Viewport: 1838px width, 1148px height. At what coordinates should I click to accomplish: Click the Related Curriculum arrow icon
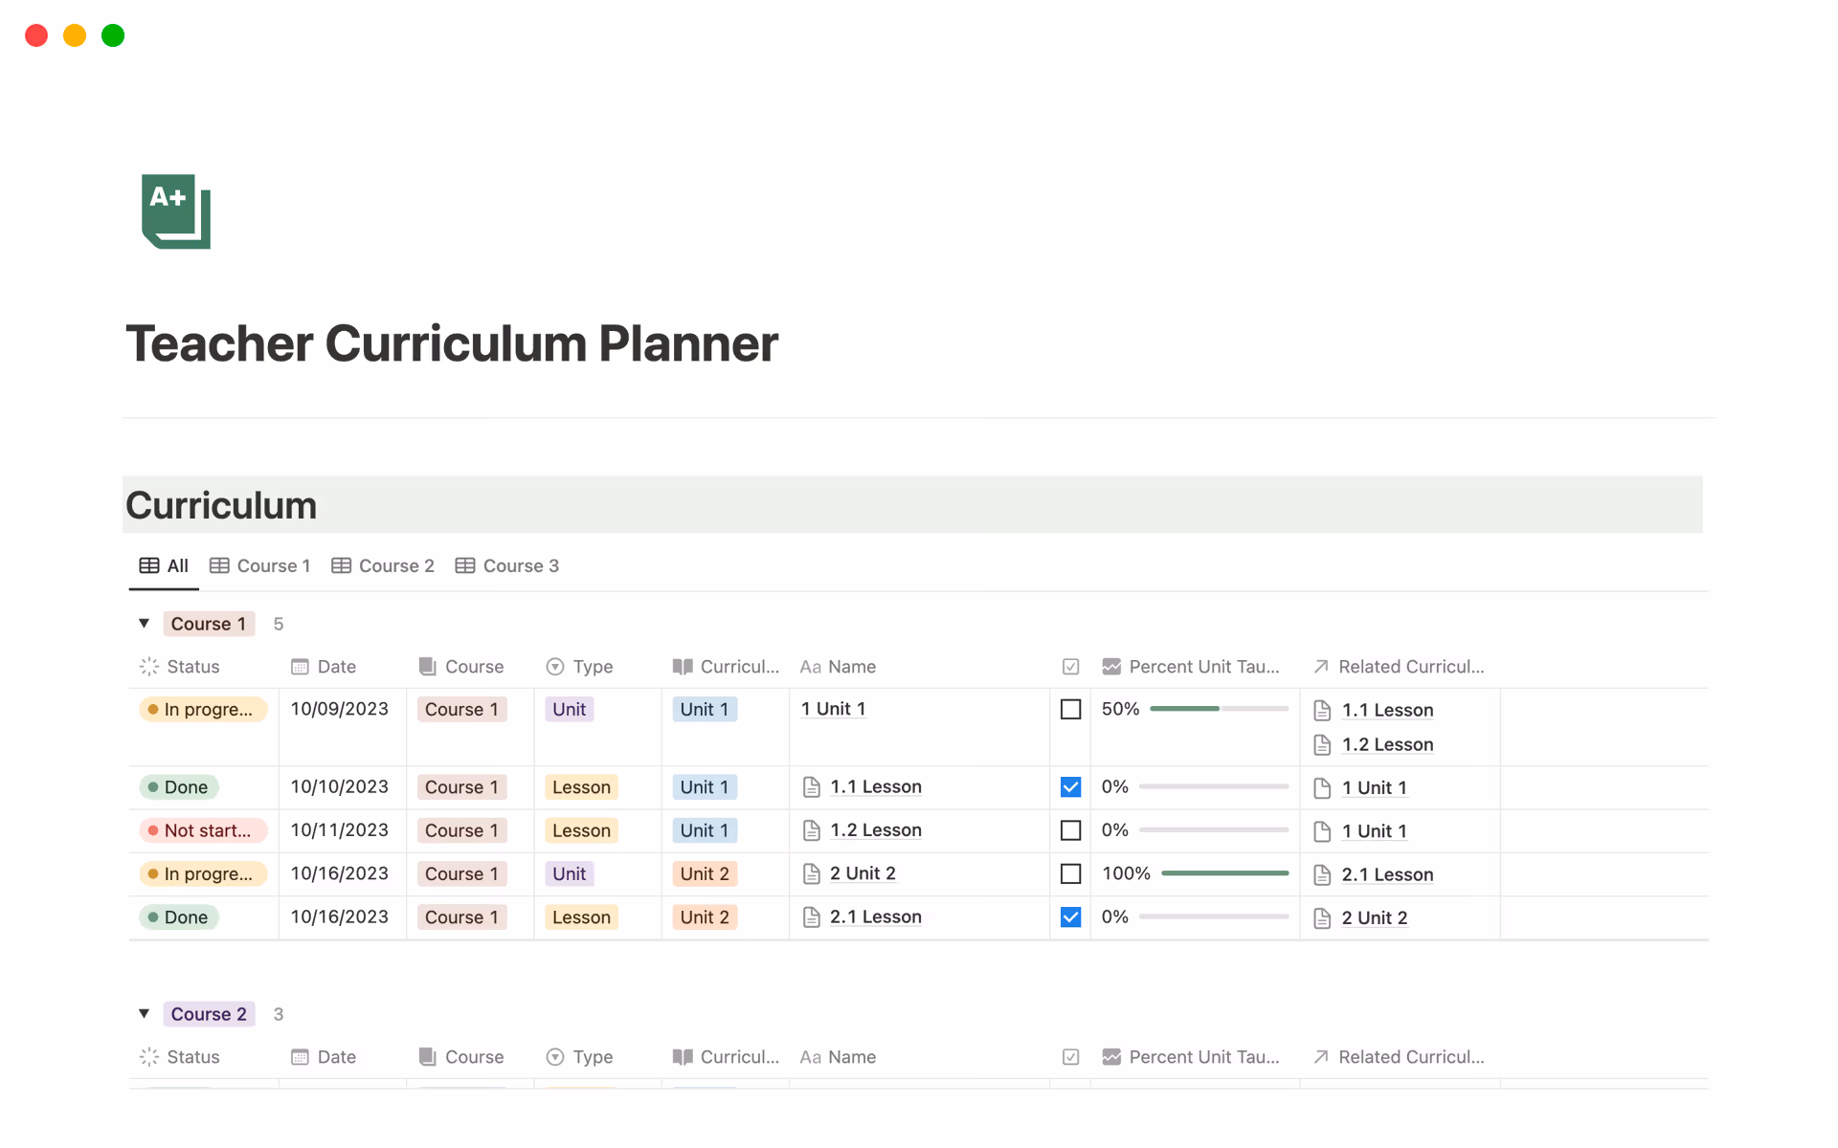coord(1321,667)
